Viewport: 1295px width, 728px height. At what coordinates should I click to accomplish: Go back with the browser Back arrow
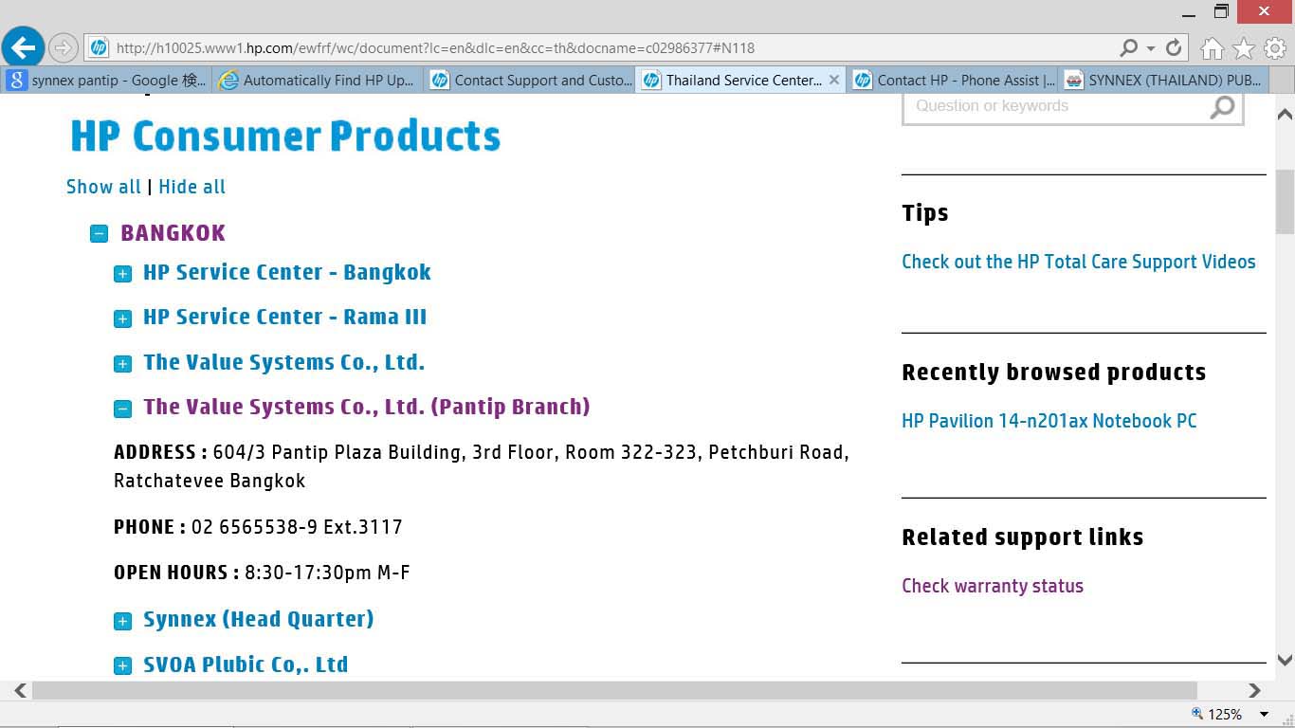(23, 46)
